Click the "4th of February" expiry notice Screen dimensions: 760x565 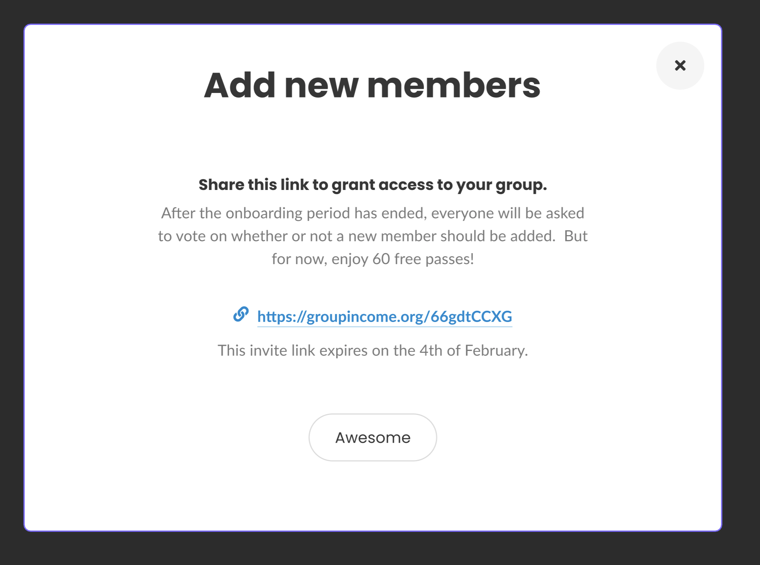[372, 351]
